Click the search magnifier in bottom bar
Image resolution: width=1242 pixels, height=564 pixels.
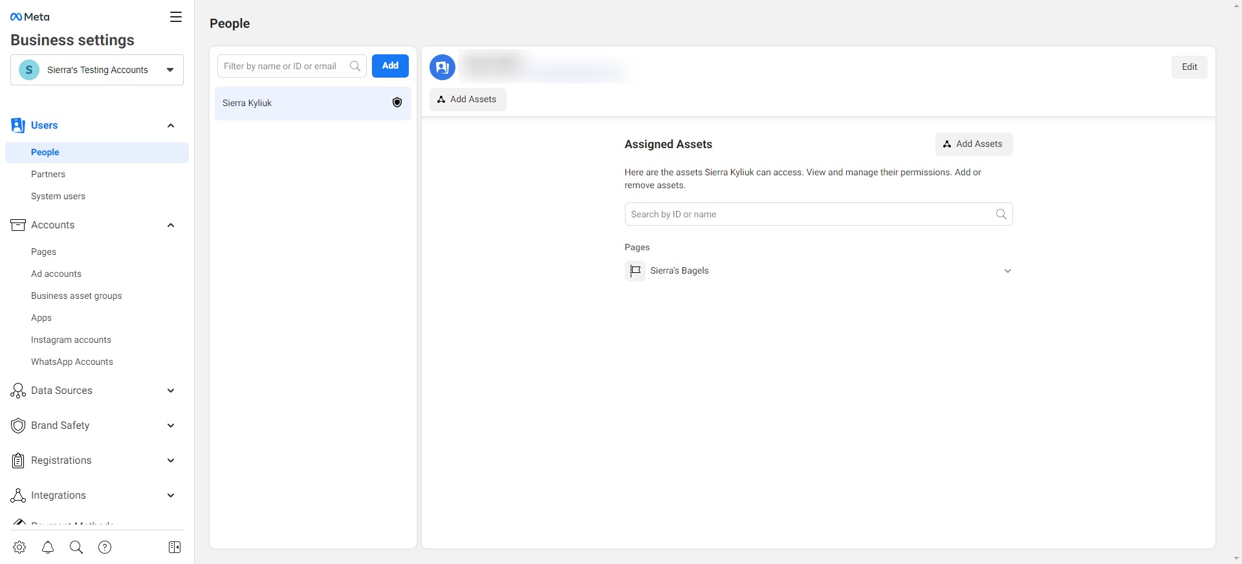click(76, 547)
